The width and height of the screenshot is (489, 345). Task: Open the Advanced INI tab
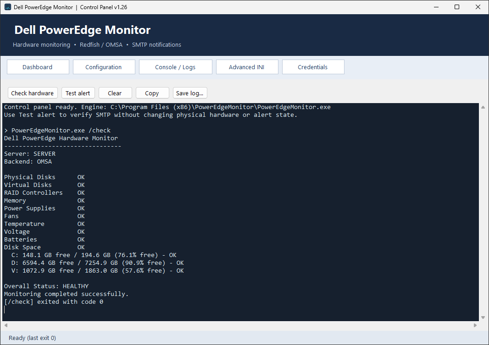click(x=247, y=67)
